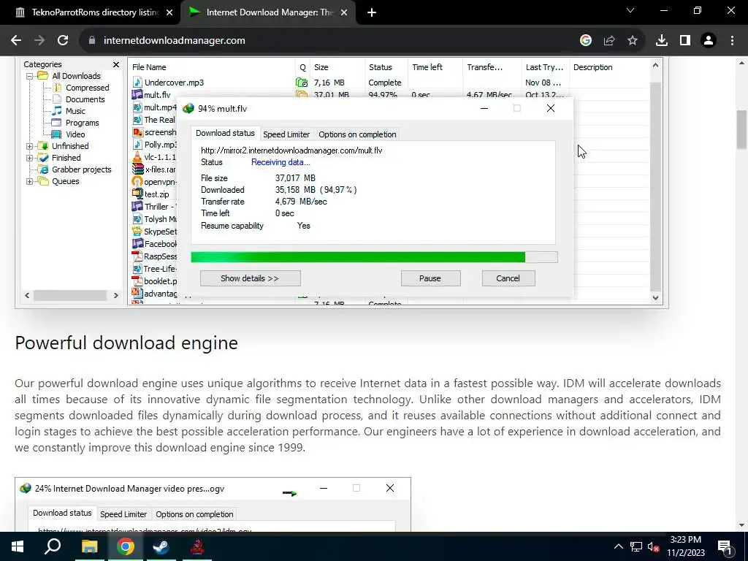
Task: Open File Explorer from taskbar
Action: click(x=89, y=546)
